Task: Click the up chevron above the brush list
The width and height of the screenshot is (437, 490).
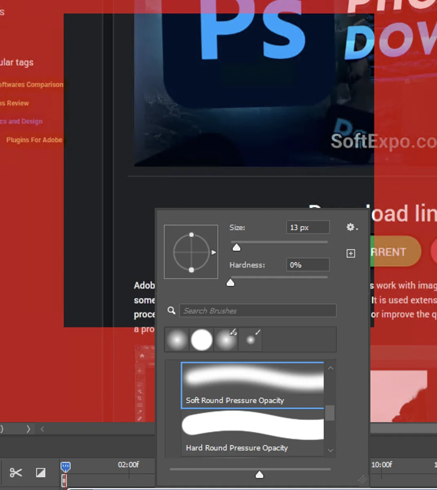Action: click(x=331, y=368)
